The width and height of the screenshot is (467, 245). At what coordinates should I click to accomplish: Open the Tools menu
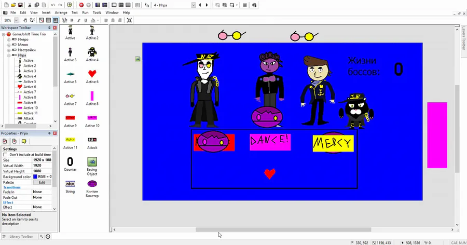(97, 12)
